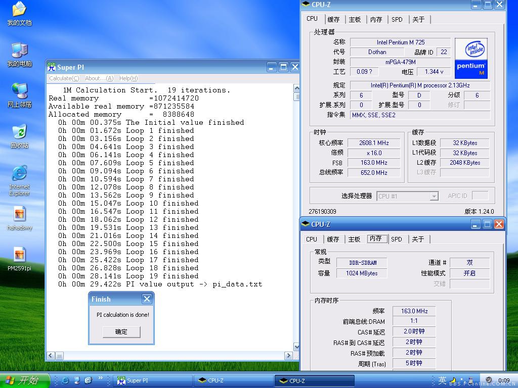Click the 英 language indicator in the tray
Screen dimensions: 518x388
coord(442,380)
